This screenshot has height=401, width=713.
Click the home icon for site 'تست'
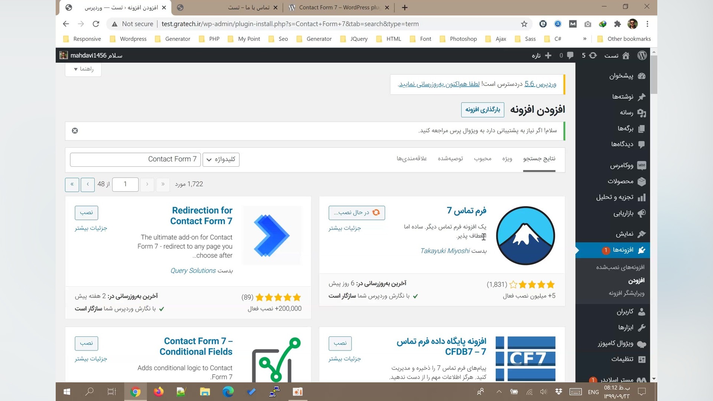(x=626, y=55)
